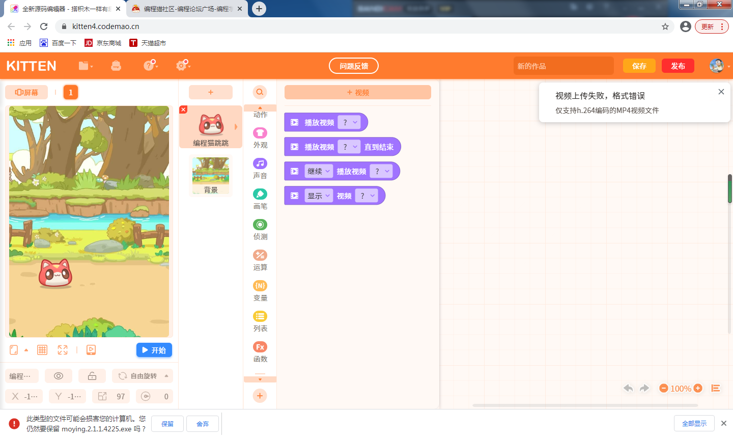Select the 背景 background thumbnail

point(211,176)
